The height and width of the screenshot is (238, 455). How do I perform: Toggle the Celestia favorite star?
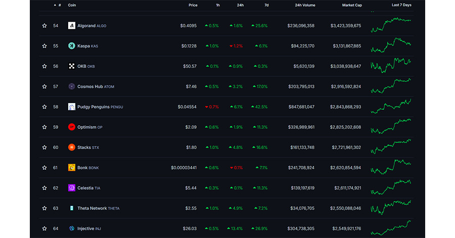click(44, 188)
